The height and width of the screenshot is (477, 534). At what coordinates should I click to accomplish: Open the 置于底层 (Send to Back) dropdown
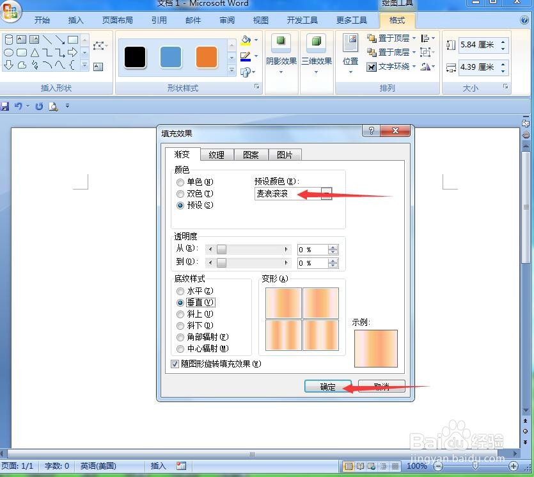tap(414, 52)
